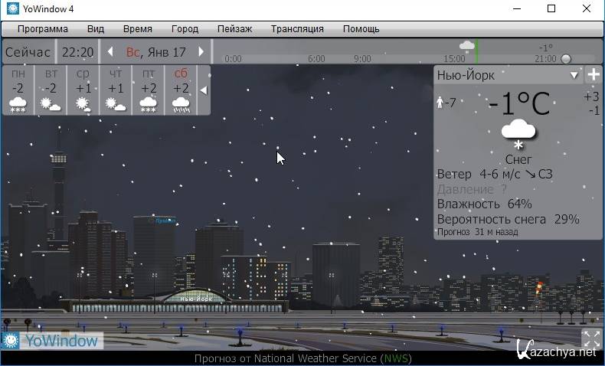The width and height of the screenshot is (605, 366).
Task: Select Wednesday (ср) sunny forecast
Action: [83, 90]
